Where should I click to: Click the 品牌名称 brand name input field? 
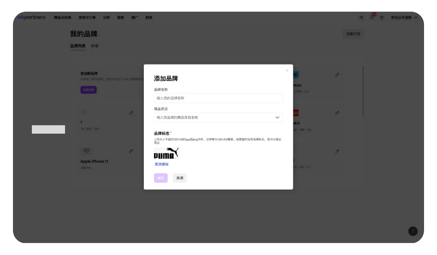click(x=218, y=98)
